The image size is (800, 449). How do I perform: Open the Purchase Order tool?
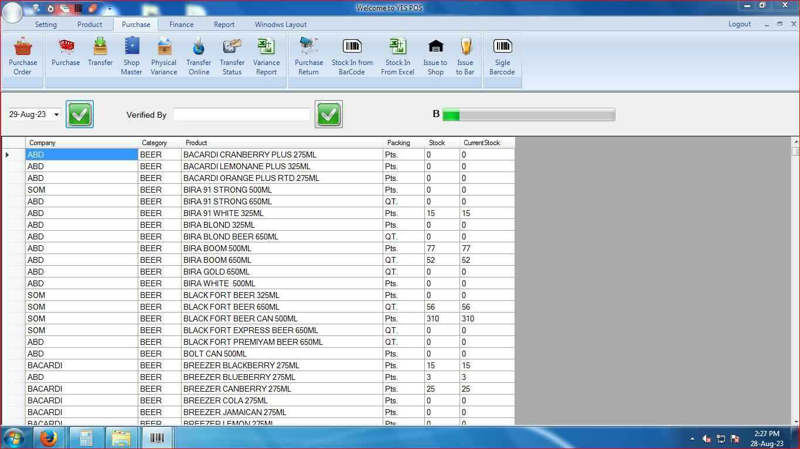(23, 56)
